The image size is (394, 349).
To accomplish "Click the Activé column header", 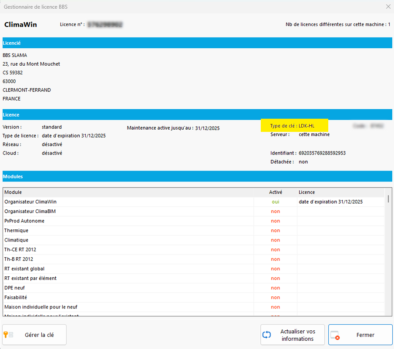I will click(x=276, y=192).
